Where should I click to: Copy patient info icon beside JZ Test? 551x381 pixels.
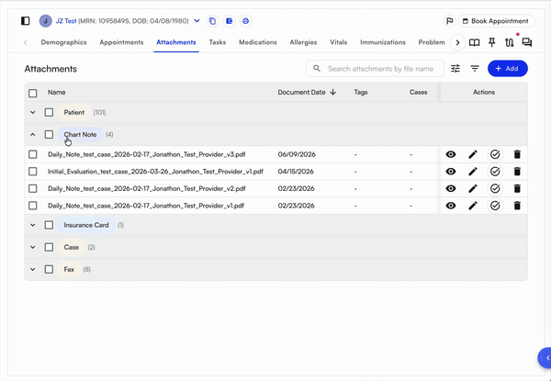coord(212,21)
